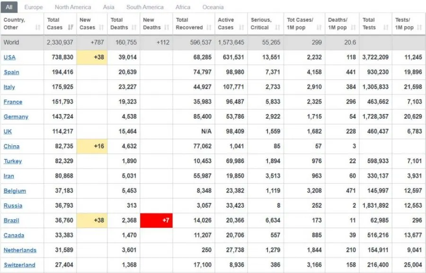
Task: Open the Asia region tab
Action: 108,7
